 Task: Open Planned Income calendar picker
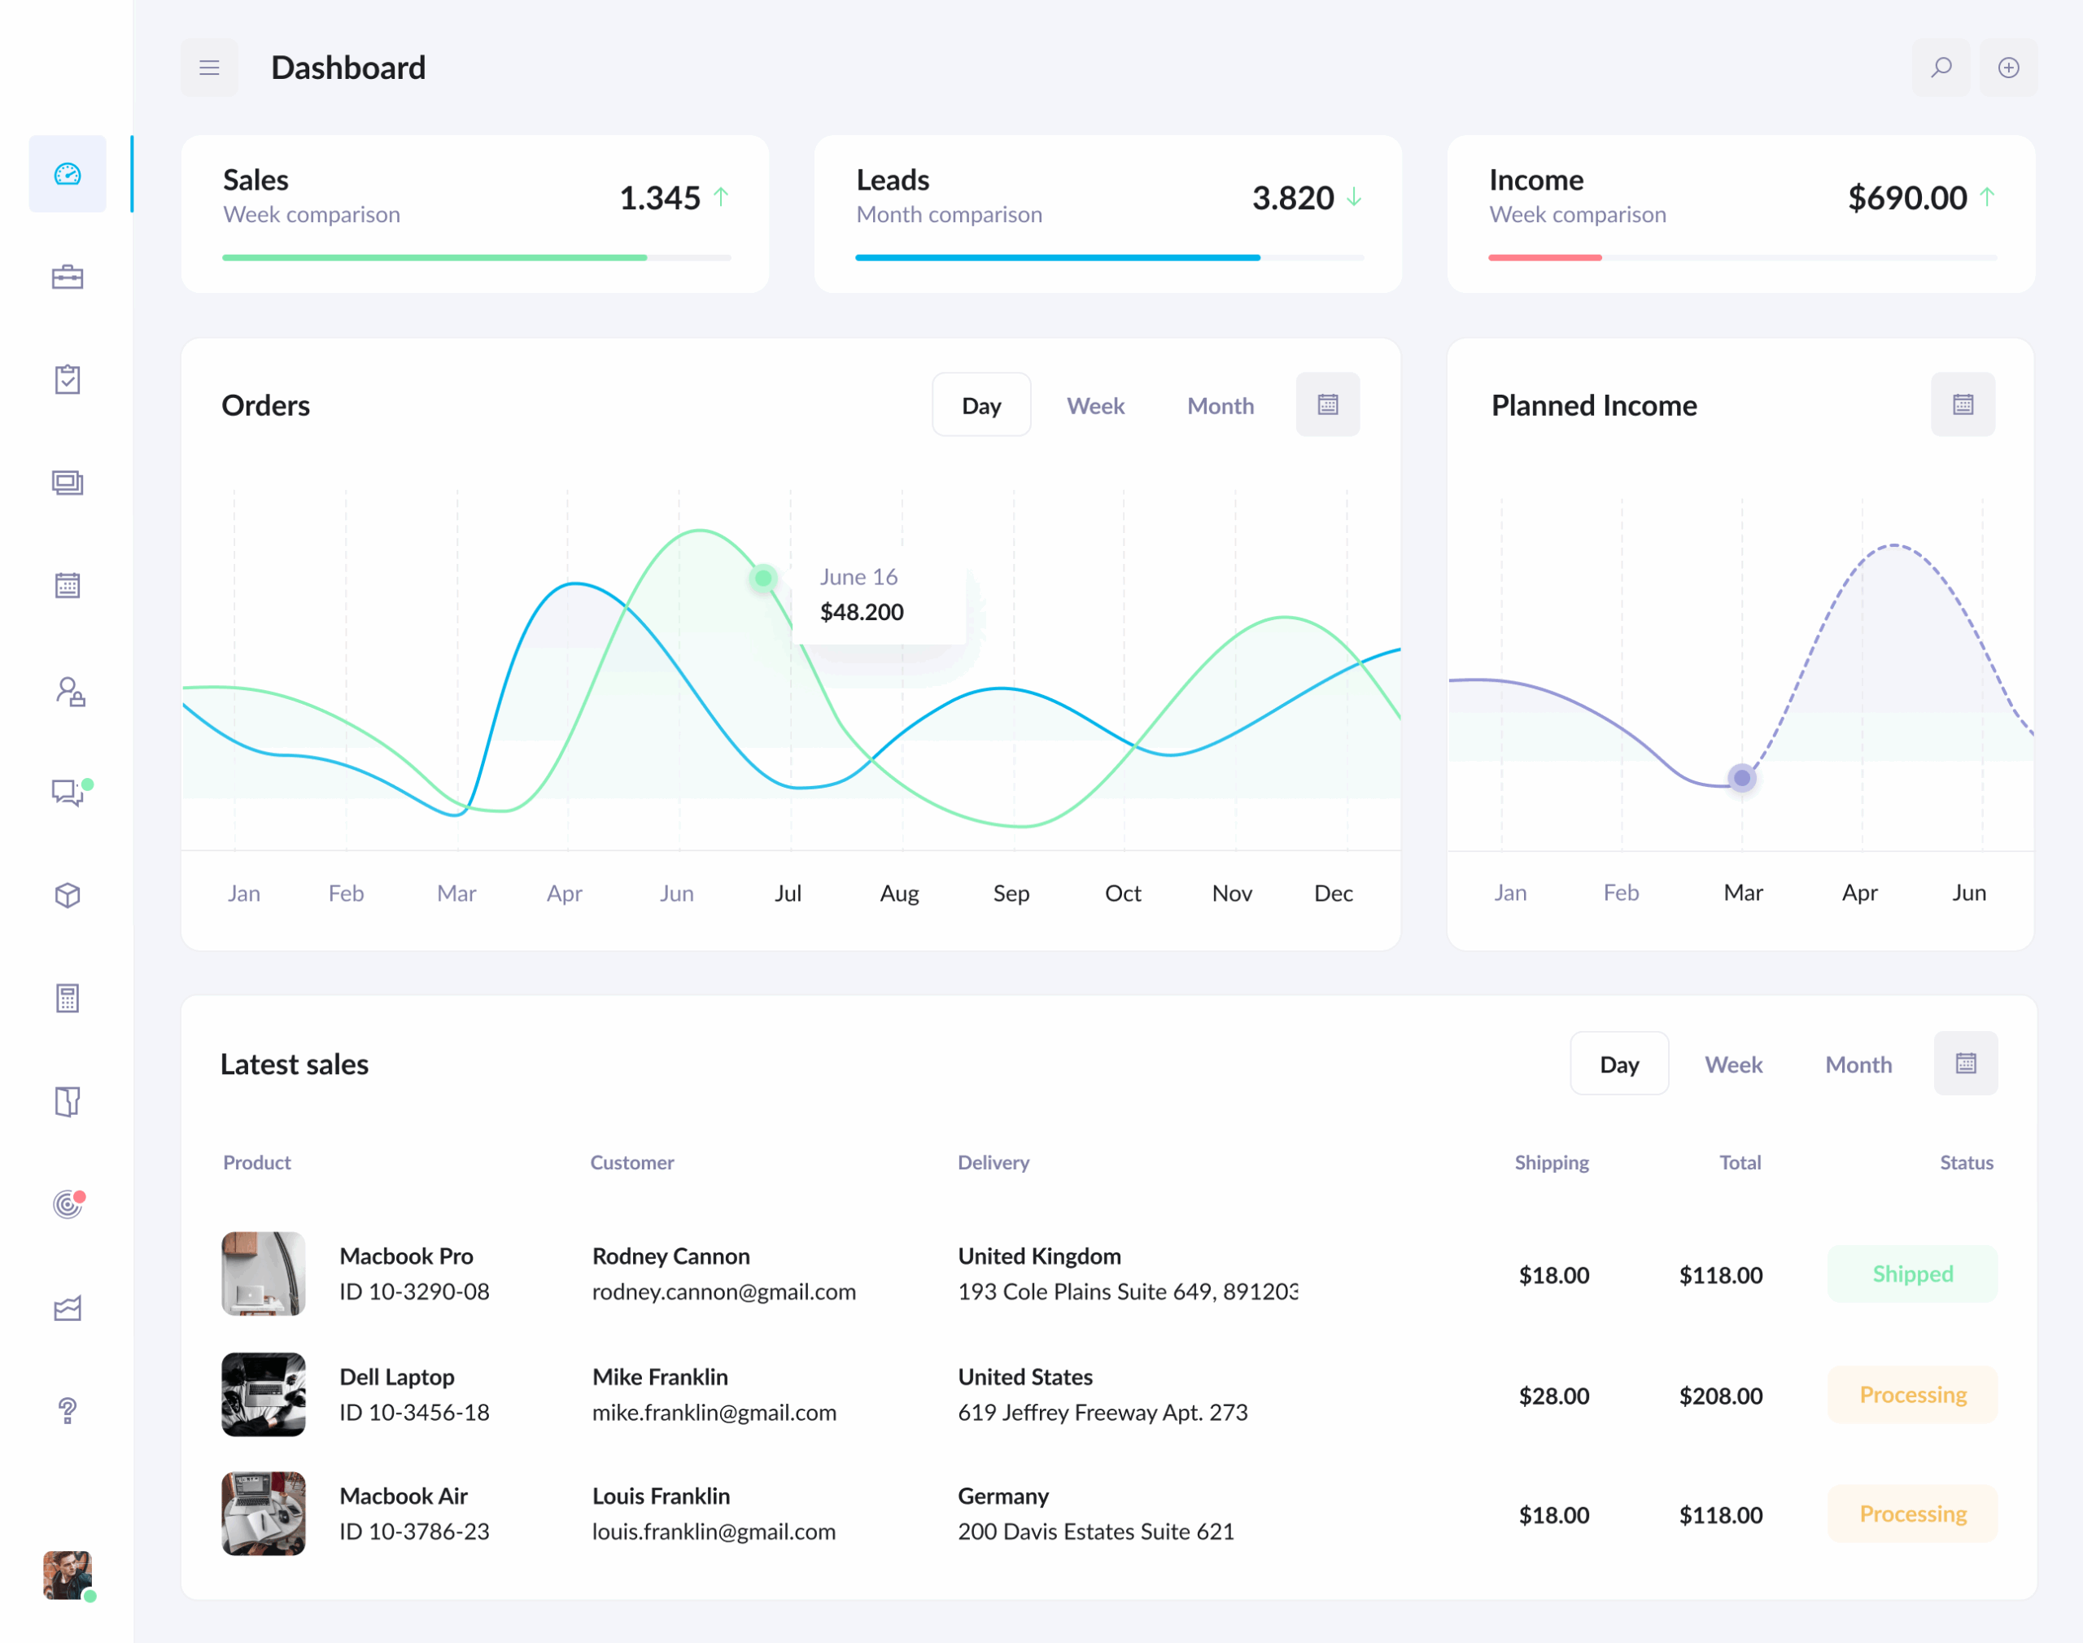1963,404
